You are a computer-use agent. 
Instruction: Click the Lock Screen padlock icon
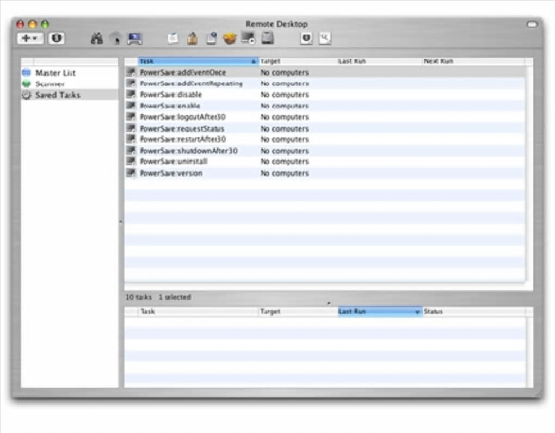pos(192,38)
